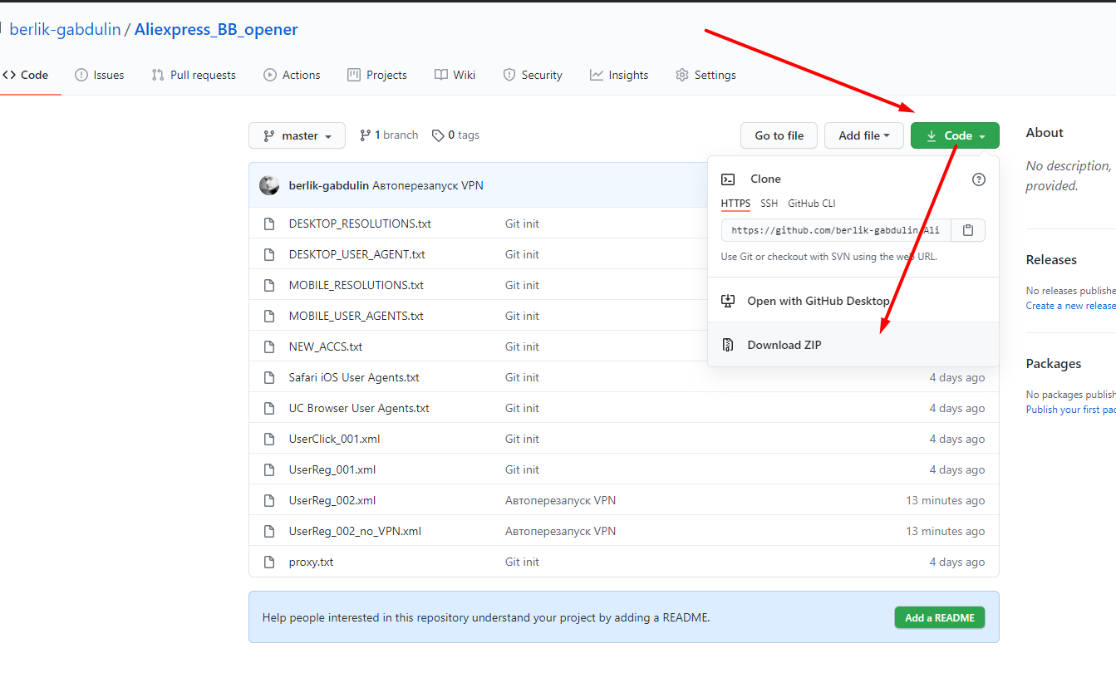
Task: Open the Actions tab
Action: click(x=292, y=75)
